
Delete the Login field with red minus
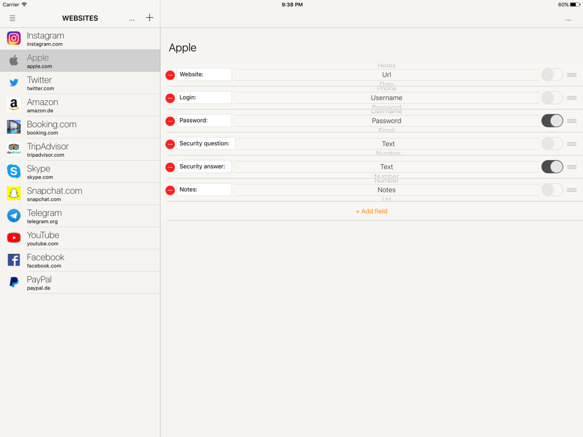[x=170, y=98]
